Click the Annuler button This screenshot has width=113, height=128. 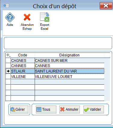(70, 109)
